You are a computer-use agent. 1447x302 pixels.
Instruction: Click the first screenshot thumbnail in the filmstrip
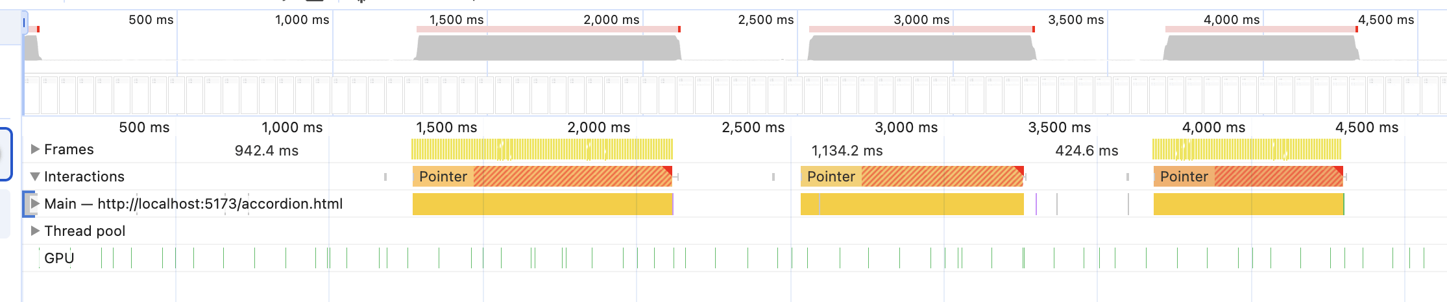click(32, 95)
